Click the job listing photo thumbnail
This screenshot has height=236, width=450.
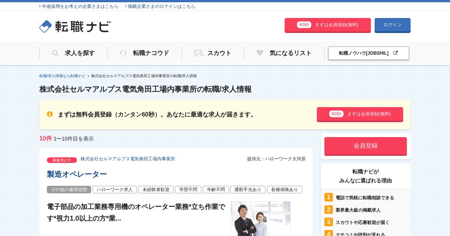261,219
